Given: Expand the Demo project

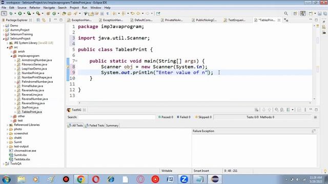Looking at the screenshot, I should (x=4, y=26).
